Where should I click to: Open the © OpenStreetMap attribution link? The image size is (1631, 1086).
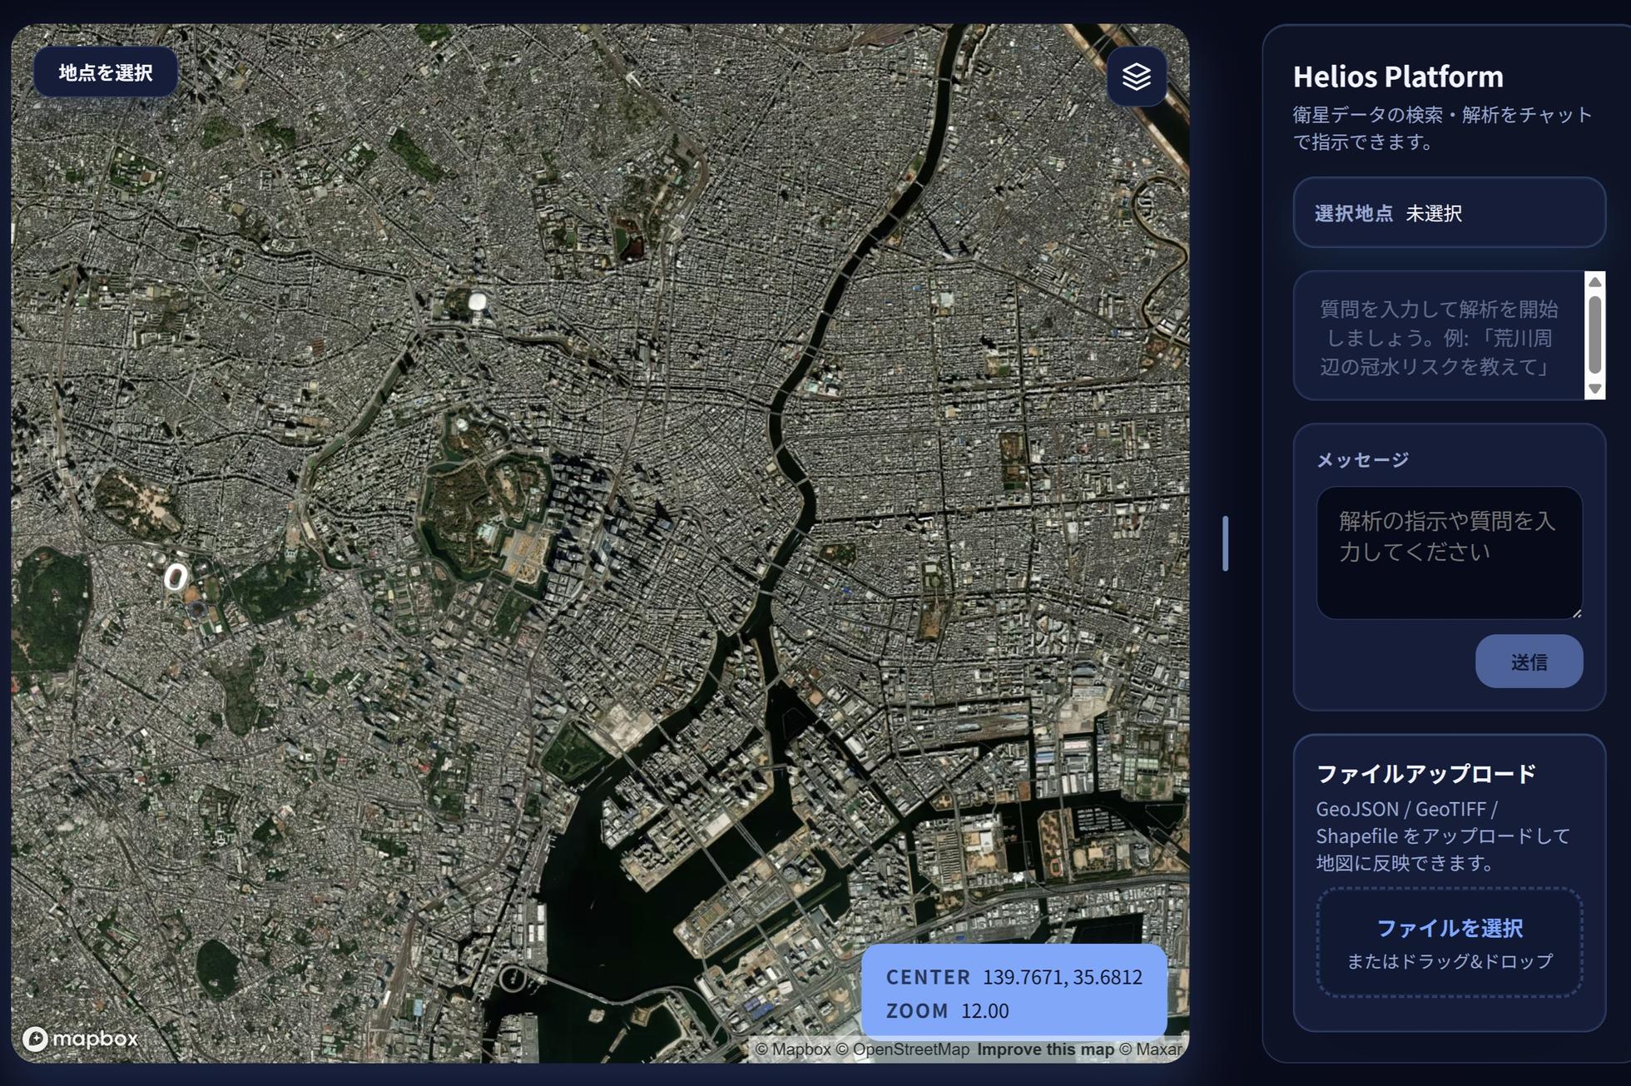(x=902, y=1049)
